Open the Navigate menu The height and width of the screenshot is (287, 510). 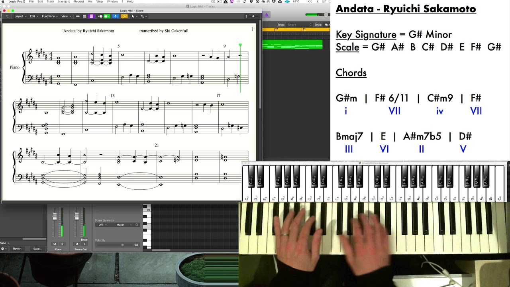[64, 2]
